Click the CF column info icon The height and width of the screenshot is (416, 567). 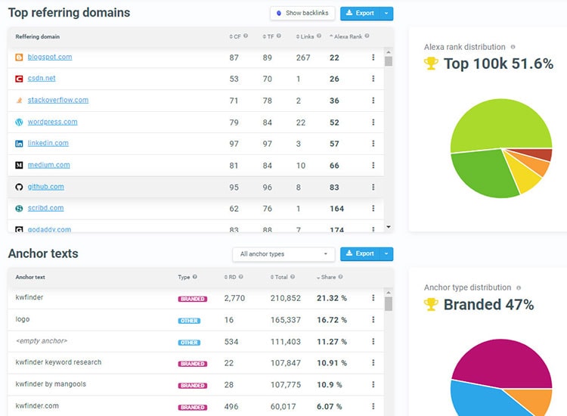pos(246,36)
